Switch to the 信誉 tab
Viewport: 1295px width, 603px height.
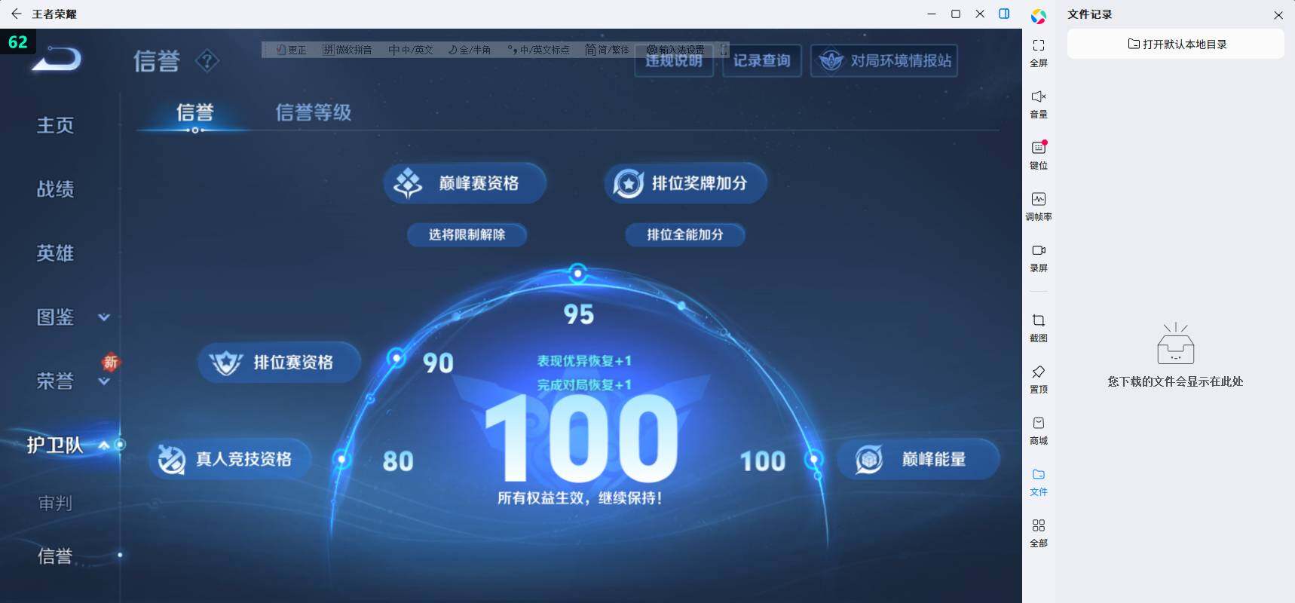tap(195, 113)
